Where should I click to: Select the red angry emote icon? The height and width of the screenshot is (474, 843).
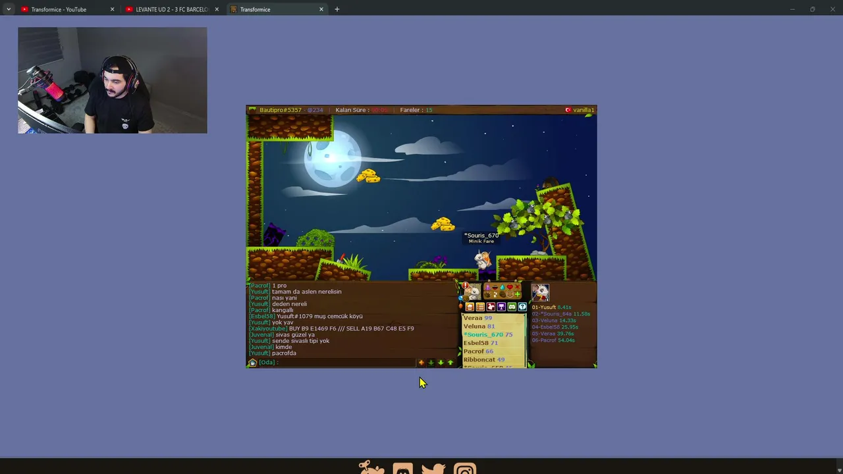tap(518, 287)
